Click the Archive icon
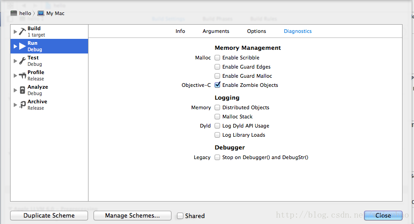The width and height of the screenshot is (414, 224). tap(22, 105)
